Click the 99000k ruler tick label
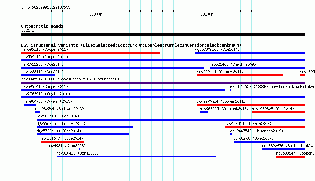The image size is (315, 181). coord(96,14)
